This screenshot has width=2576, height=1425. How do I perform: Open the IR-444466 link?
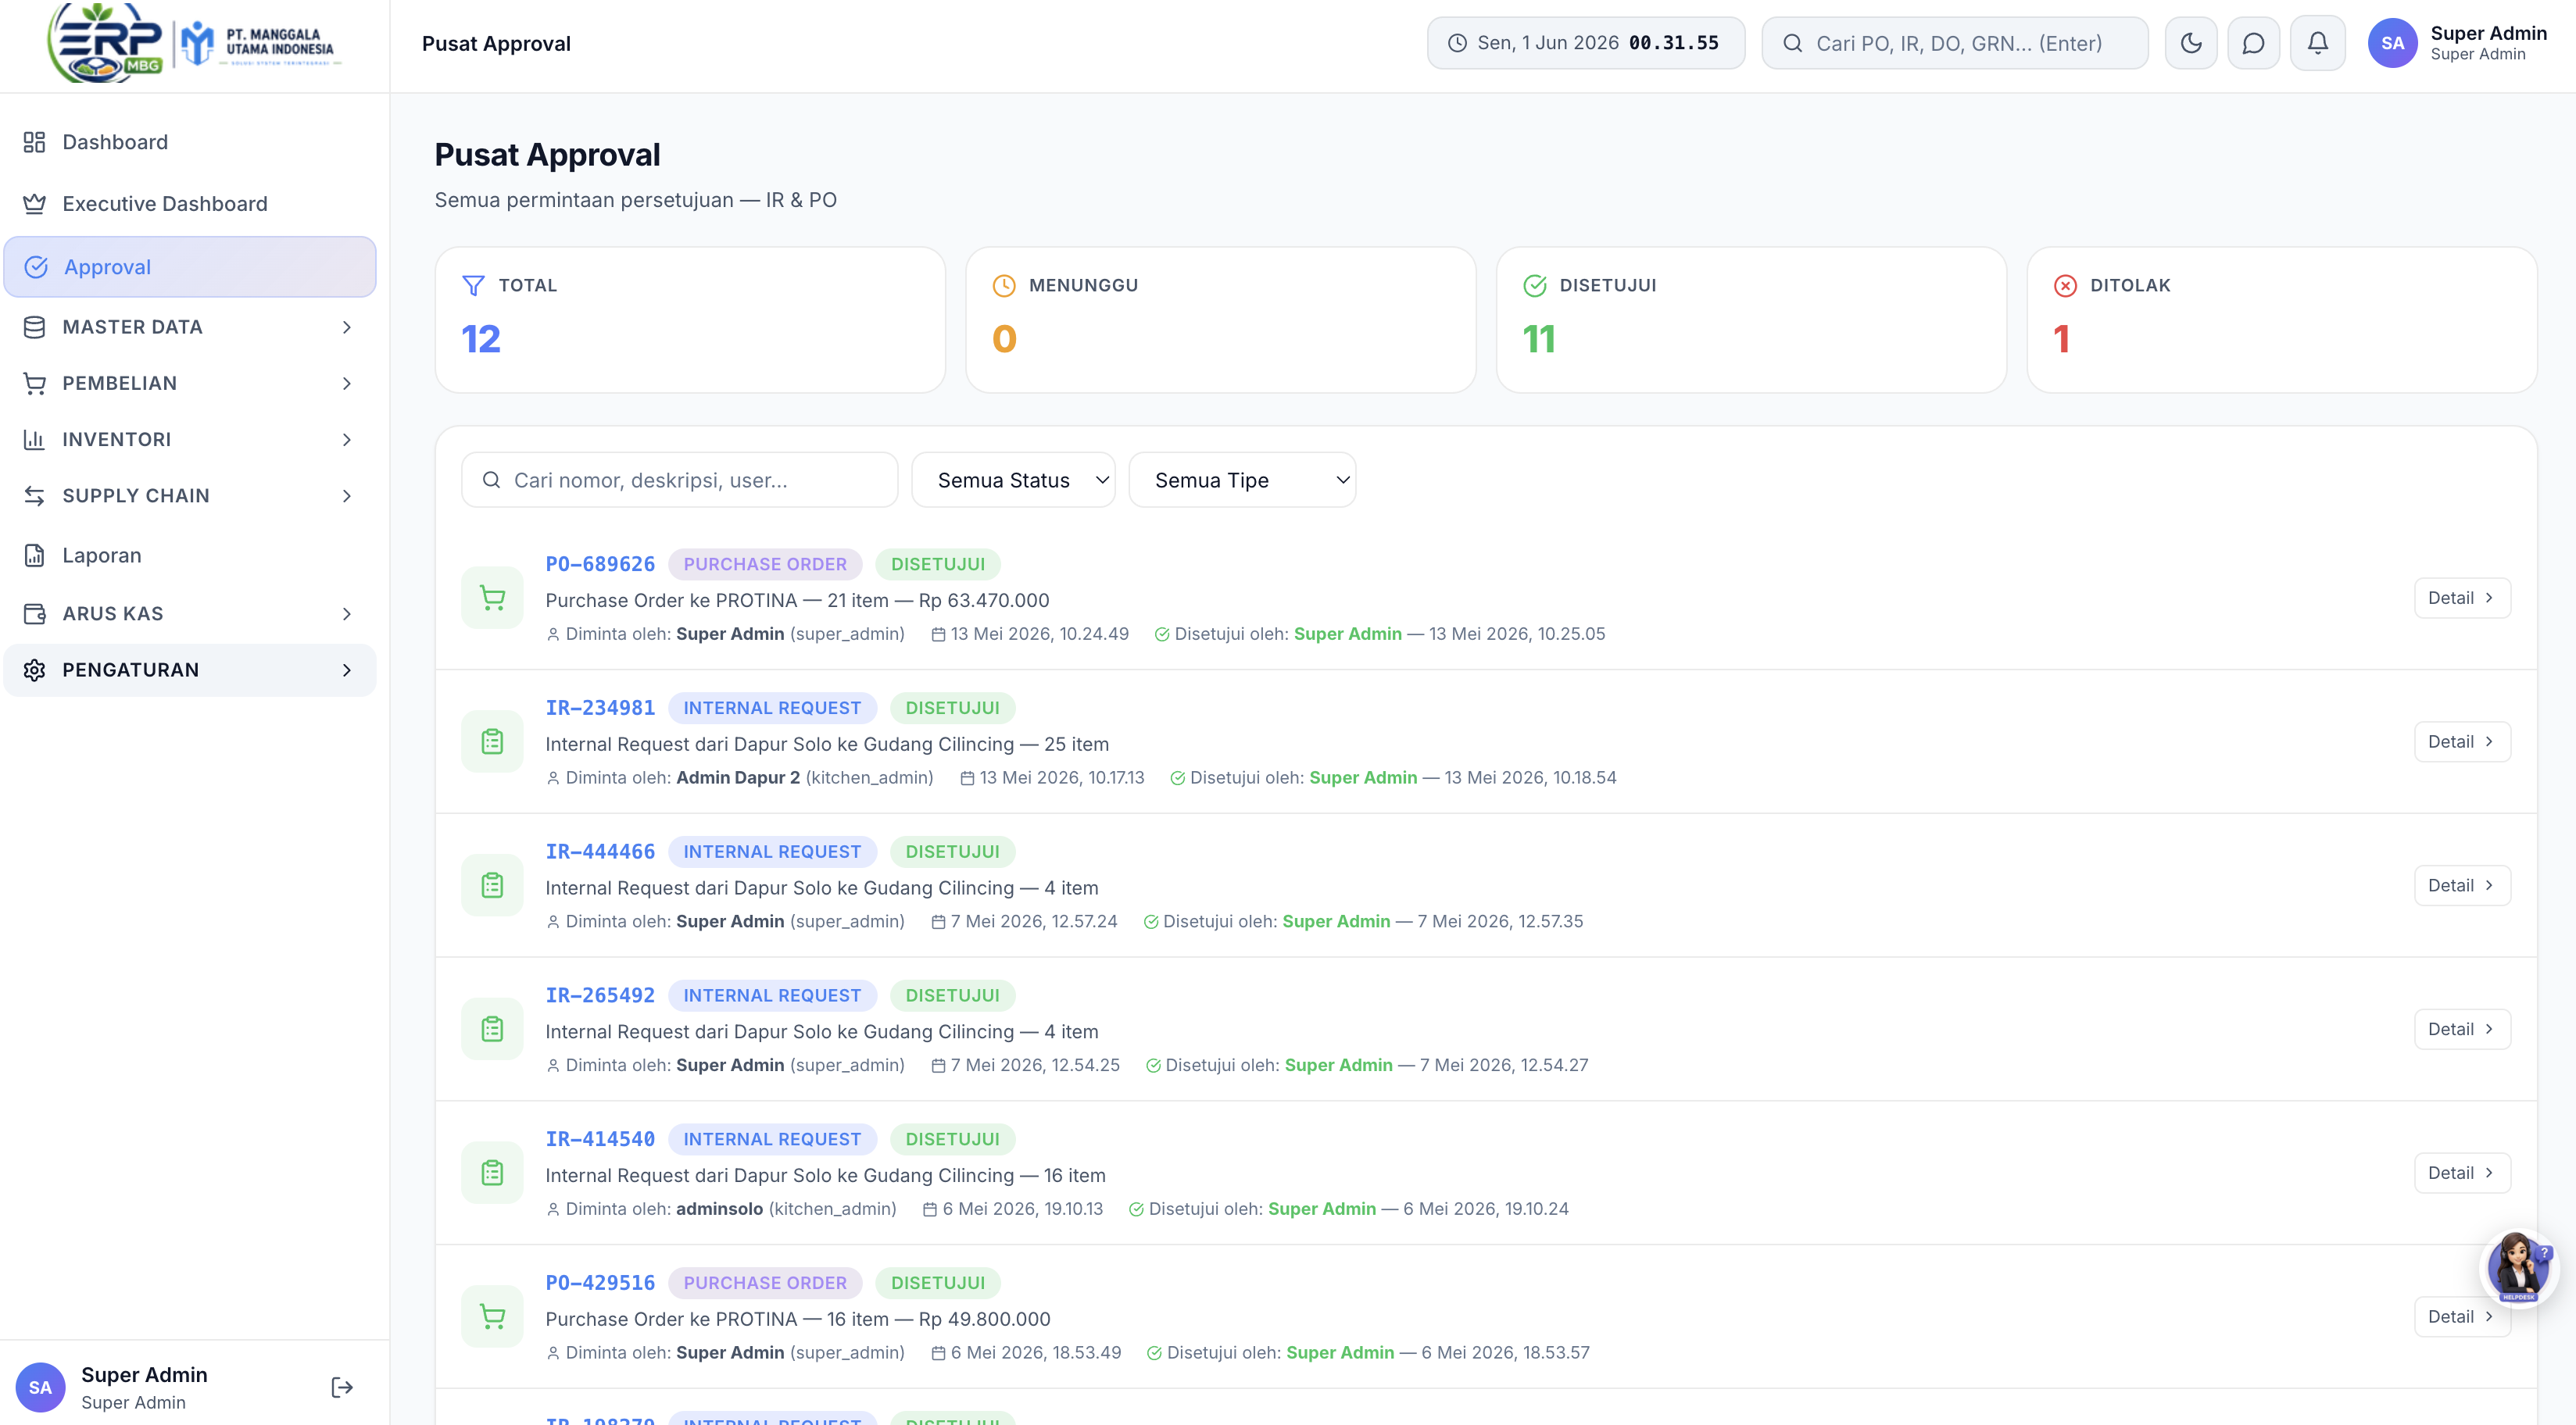600,852
